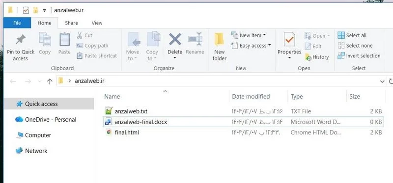
Task: Click the Chrome HTML Do... type cell
Action: pyautogui.click(x=315, y=132)
